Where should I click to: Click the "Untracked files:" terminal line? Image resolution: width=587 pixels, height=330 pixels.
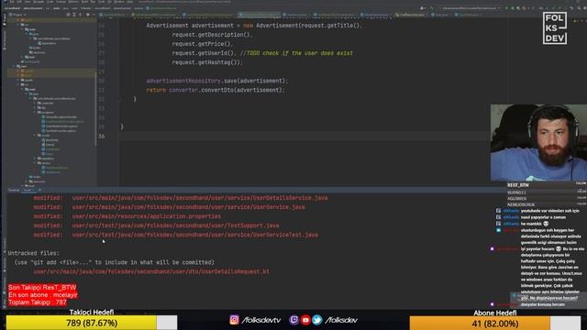tap(34, 253)
